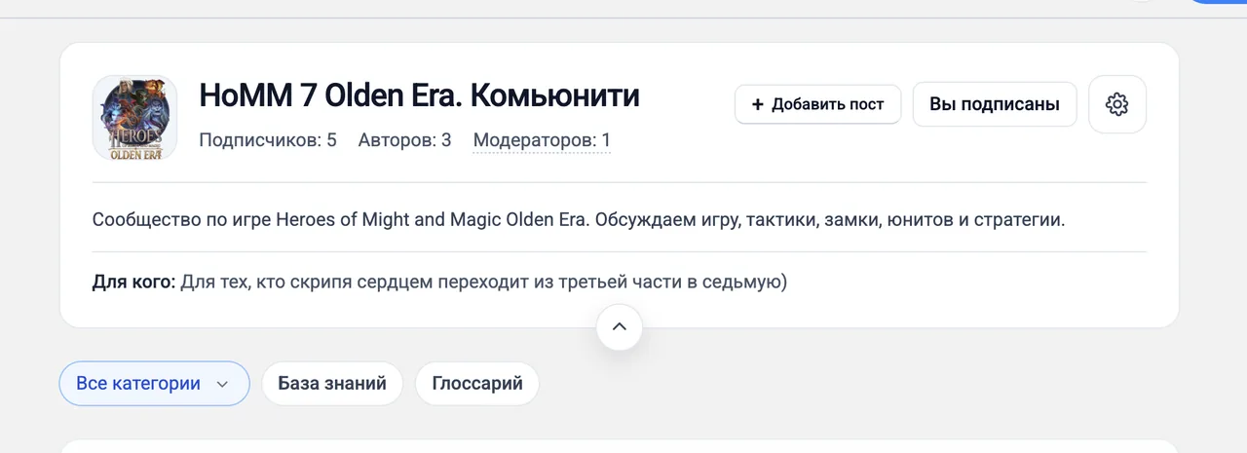This screenshot has height=453, width=1247.
Task: Open the Модераторов: 1 link
Action: point(542,140)
